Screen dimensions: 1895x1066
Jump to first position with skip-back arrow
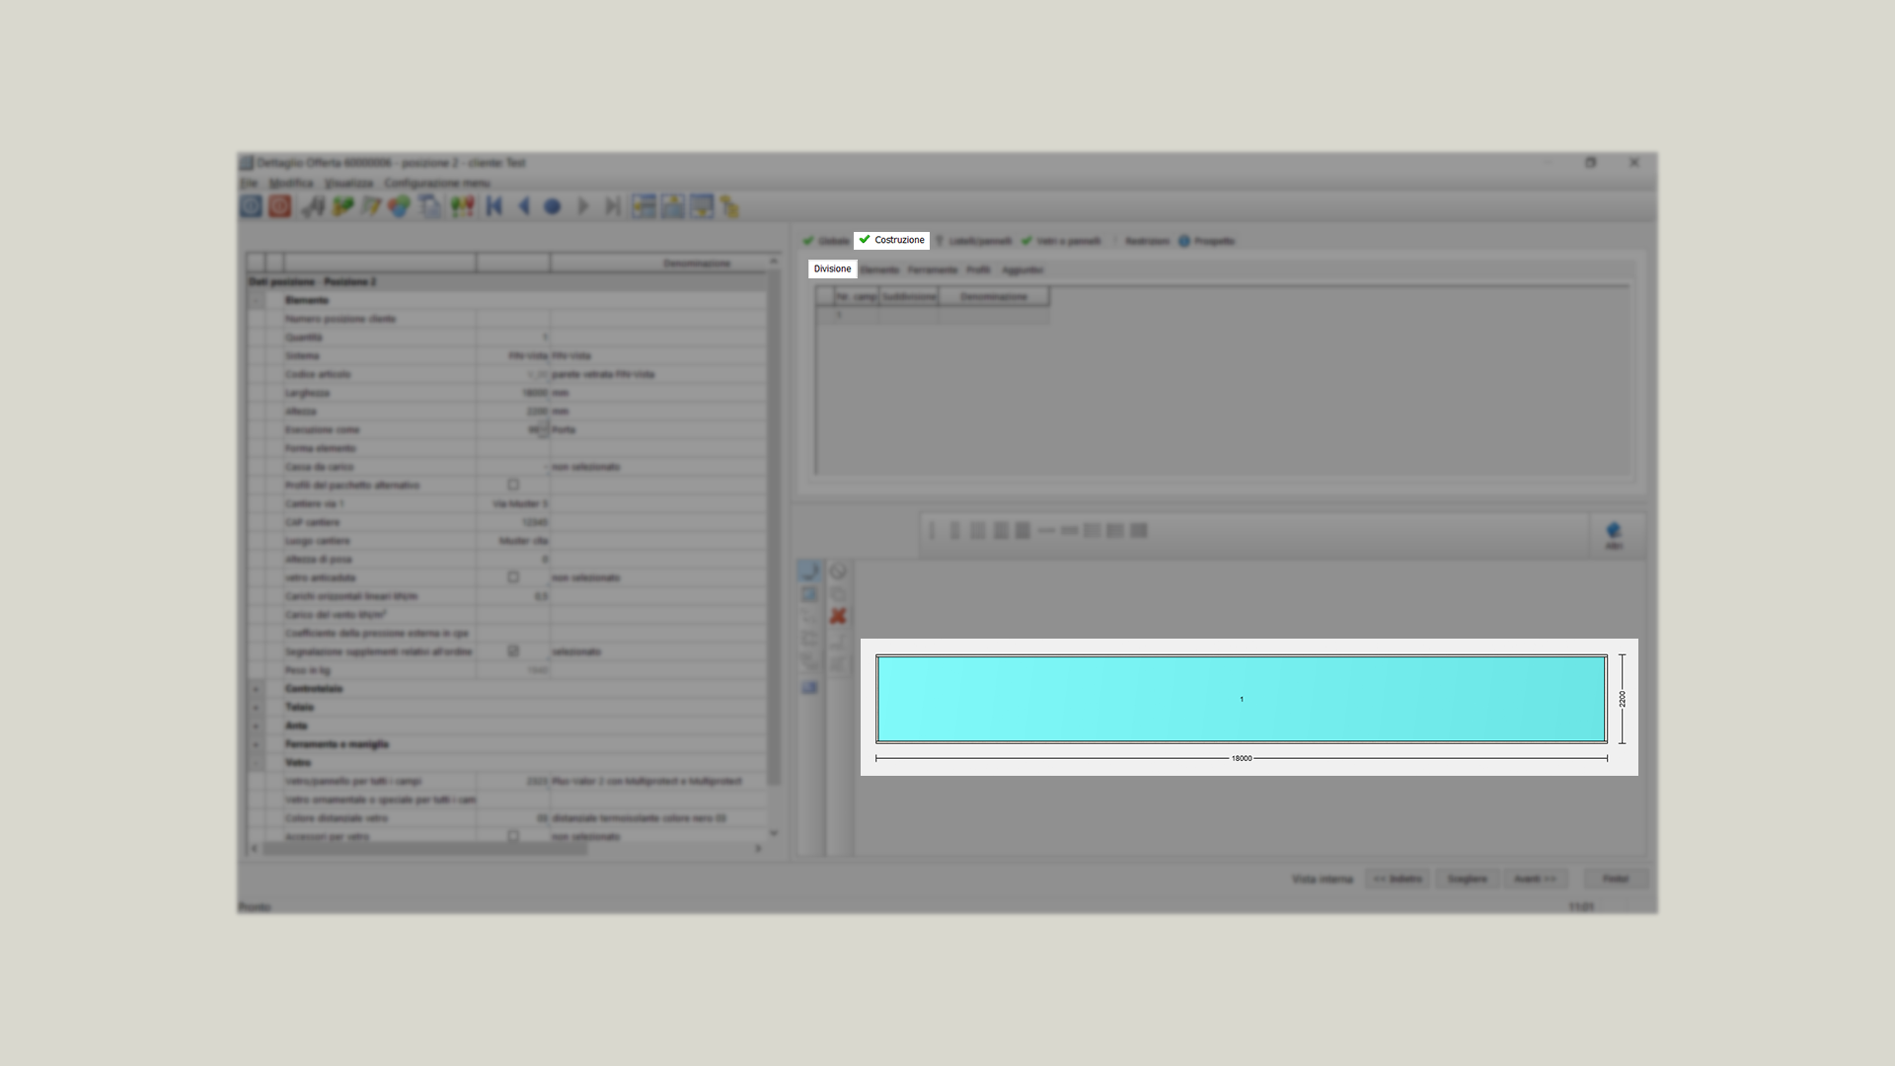tap(494, 206)
